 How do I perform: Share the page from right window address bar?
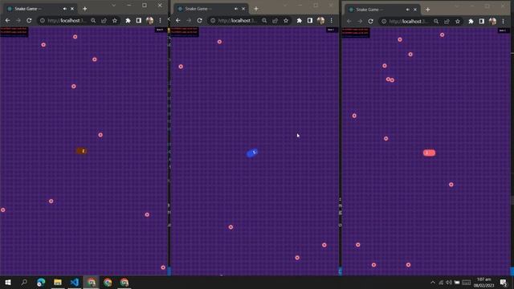pyautogui.click(x=447, y=22)
